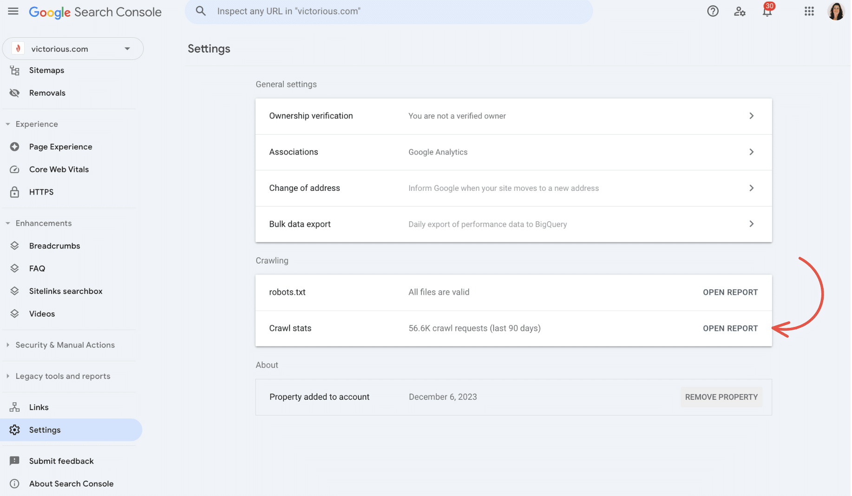Click 'Property added to account' label

pyautogui.click(x=320, y=397)
